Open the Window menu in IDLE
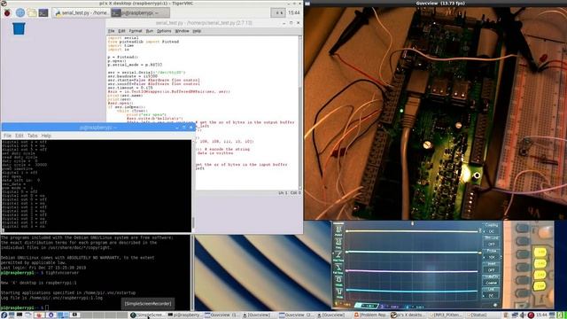Viewport: 567px width, 319px height. coord(182,31)
